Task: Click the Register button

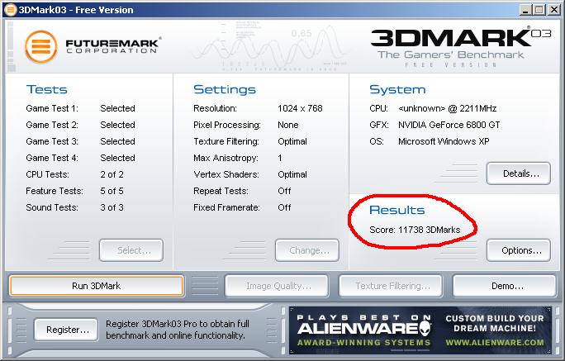Action: point(67,330)
